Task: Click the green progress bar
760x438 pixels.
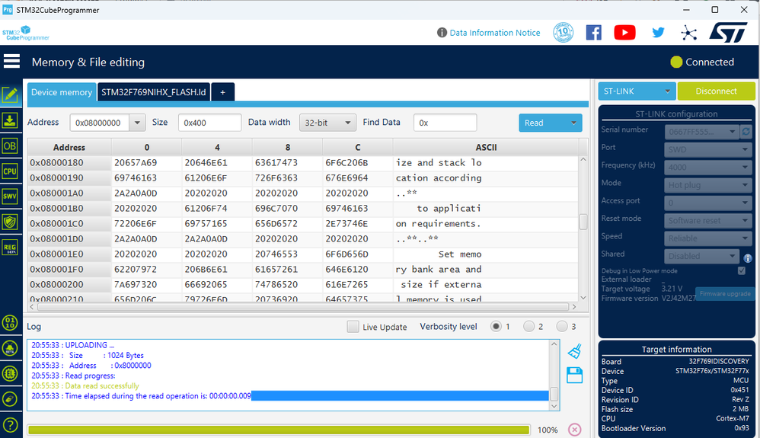Action: click(279, 430)
